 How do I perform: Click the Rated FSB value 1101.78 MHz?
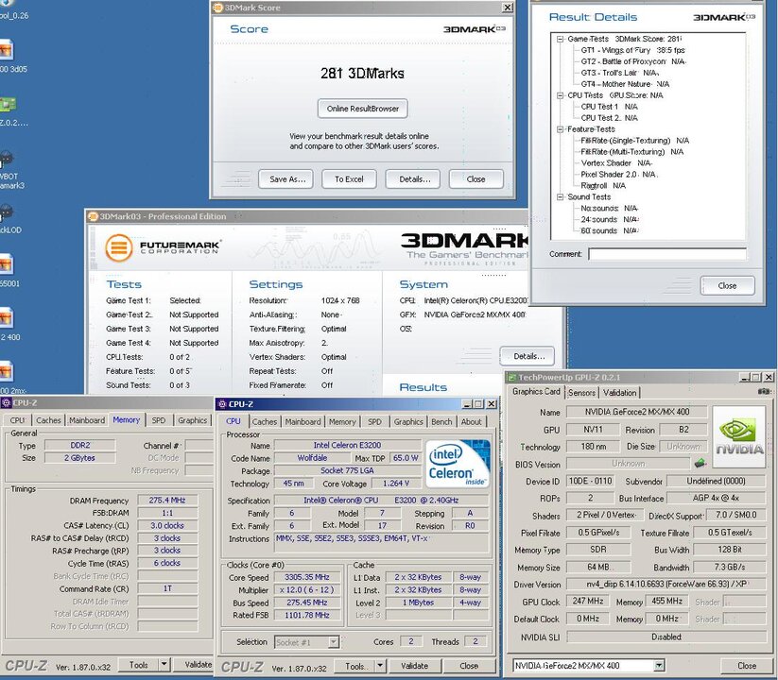(x=307, y=615)
